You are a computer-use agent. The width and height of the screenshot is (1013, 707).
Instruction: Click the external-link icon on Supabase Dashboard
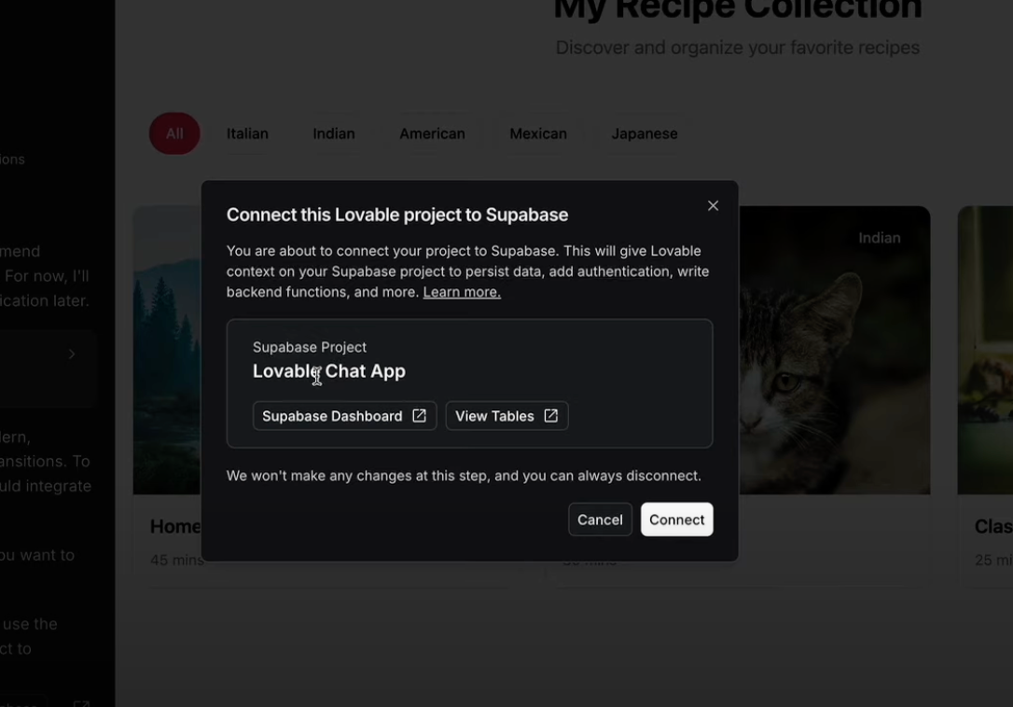click(x=419, y=416)
